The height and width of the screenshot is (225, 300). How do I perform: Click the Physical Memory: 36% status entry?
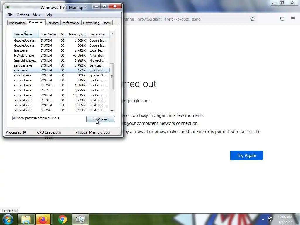pyautogui.click(x=93, y=132)
